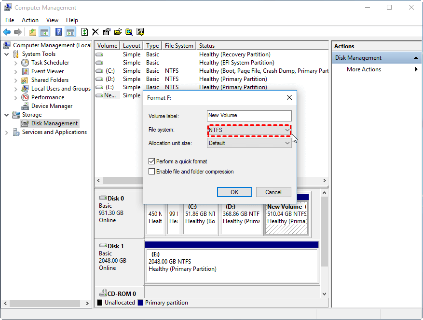Expand the Shared Folders node
Viewport: 423px width, 320px height.
click(x=15, y=80)
